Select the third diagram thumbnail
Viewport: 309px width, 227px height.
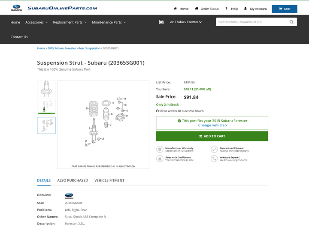(46, 125)
